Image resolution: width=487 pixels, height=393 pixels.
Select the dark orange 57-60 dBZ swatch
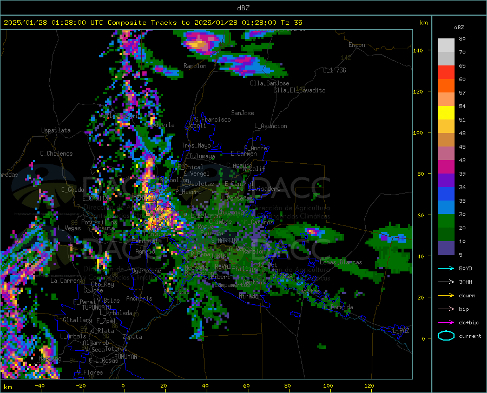pos(446,86)
